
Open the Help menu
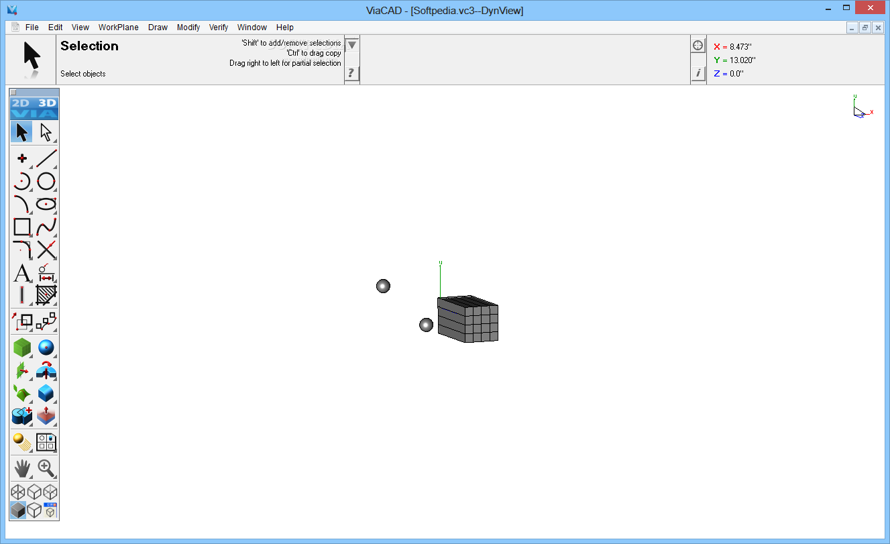coord(285,28)
